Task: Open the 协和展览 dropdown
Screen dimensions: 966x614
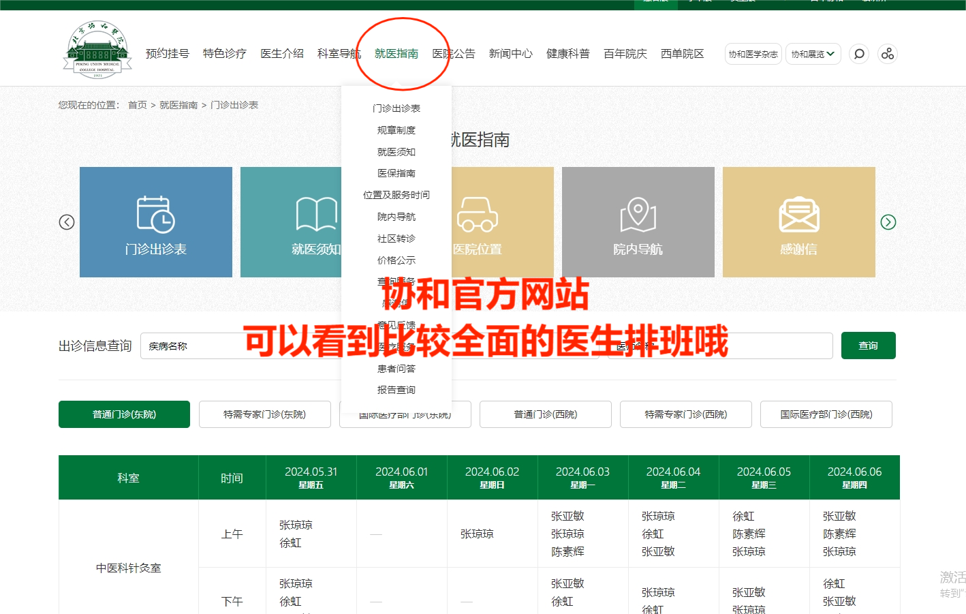Action: 813,53
